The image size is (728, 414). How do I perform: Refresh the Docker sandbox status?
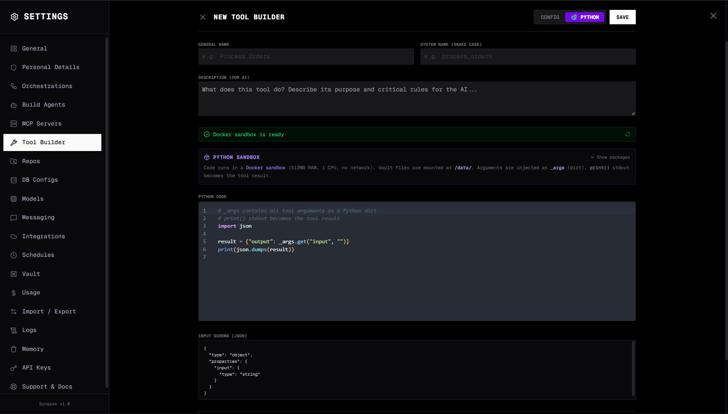point(628,134)
